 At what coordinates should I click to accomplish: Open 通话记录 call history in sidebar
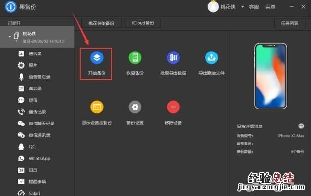pyautogui.click(x=37, y=112)
